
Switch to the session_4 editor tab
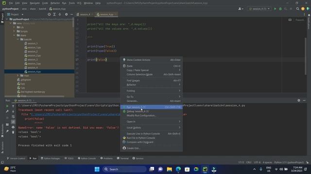click(x=85, y=14)
